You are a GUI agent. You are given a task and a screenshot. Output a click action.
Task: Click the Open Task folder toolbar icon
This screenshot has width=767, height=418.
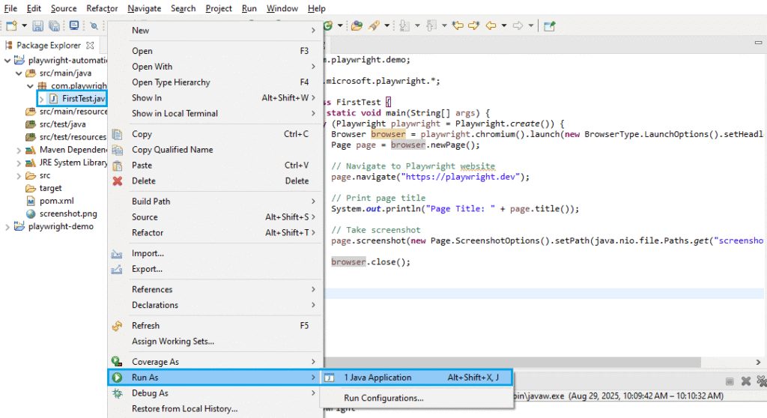[x=357, y=25]
